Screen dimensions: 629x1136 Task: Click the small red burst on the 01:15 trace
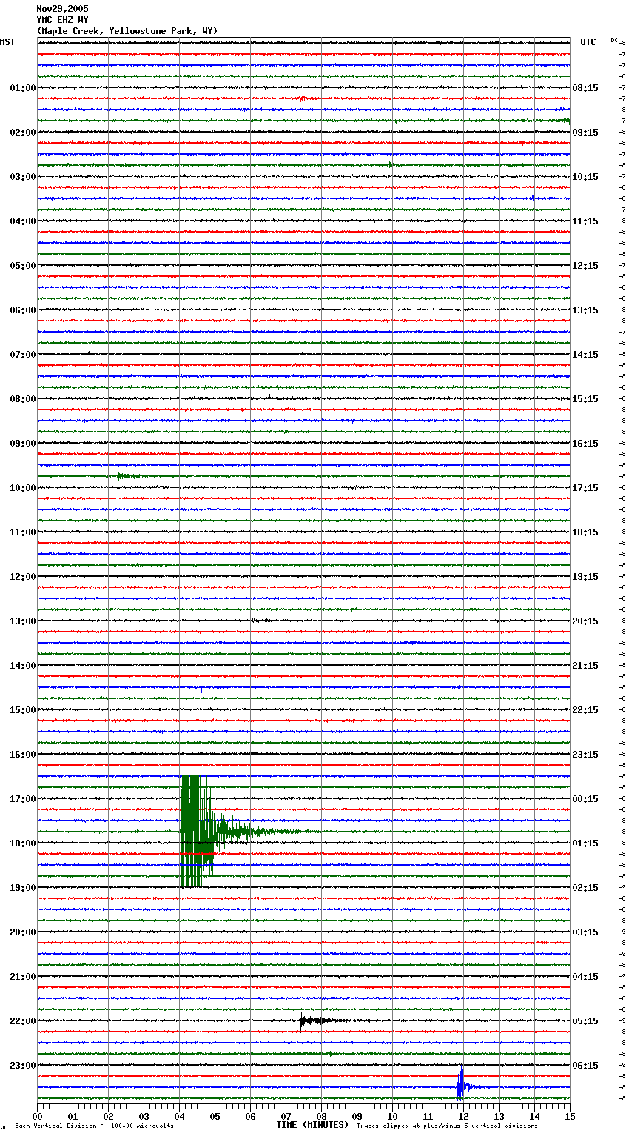tap(303, 98)
